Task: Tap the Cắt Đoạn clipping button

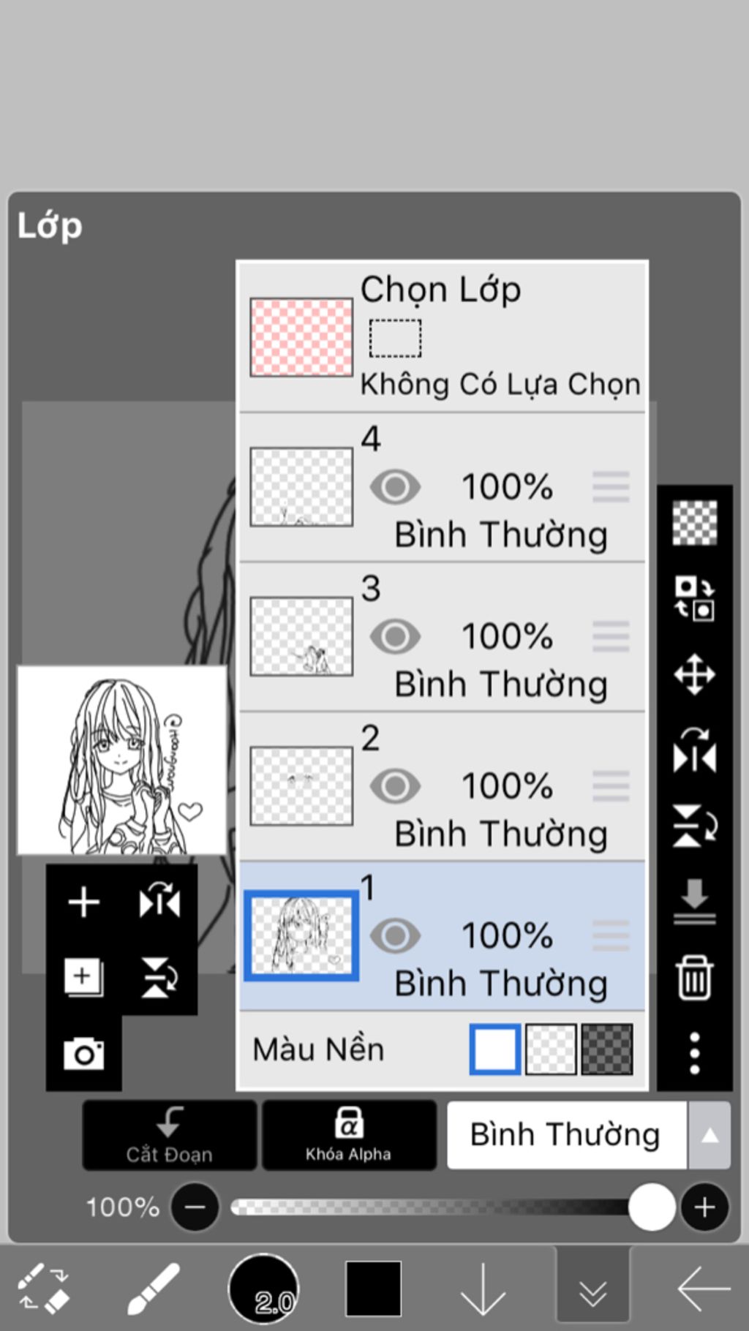Action: (x=169, y=1135)
